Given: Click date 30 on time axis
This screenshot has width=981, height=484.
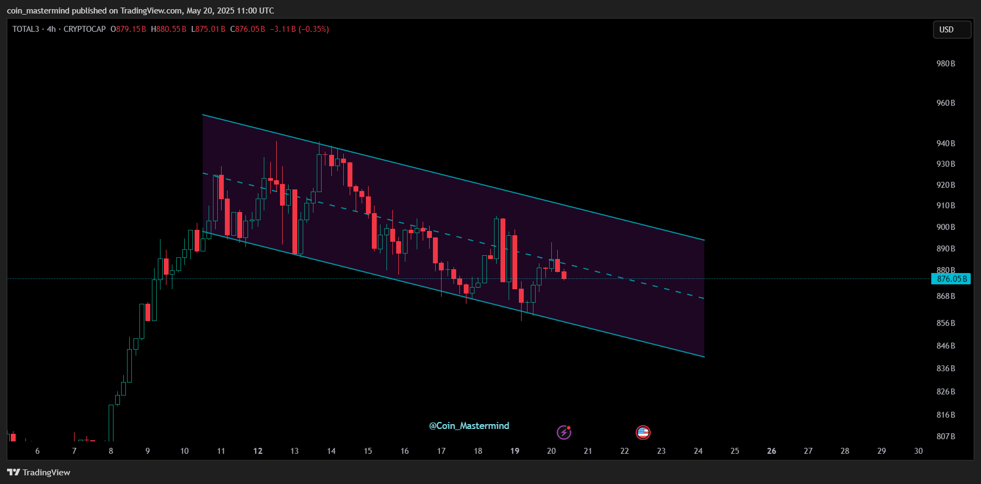Looking at the screenshot, I should coord(918,451).
